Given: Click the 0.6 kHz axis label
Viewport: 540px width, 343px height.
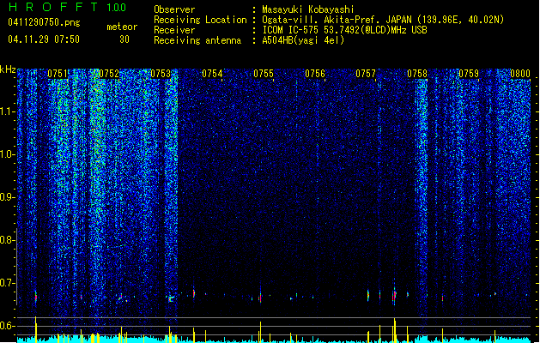Looking at the screenshot, I should [x=8, y=326].
